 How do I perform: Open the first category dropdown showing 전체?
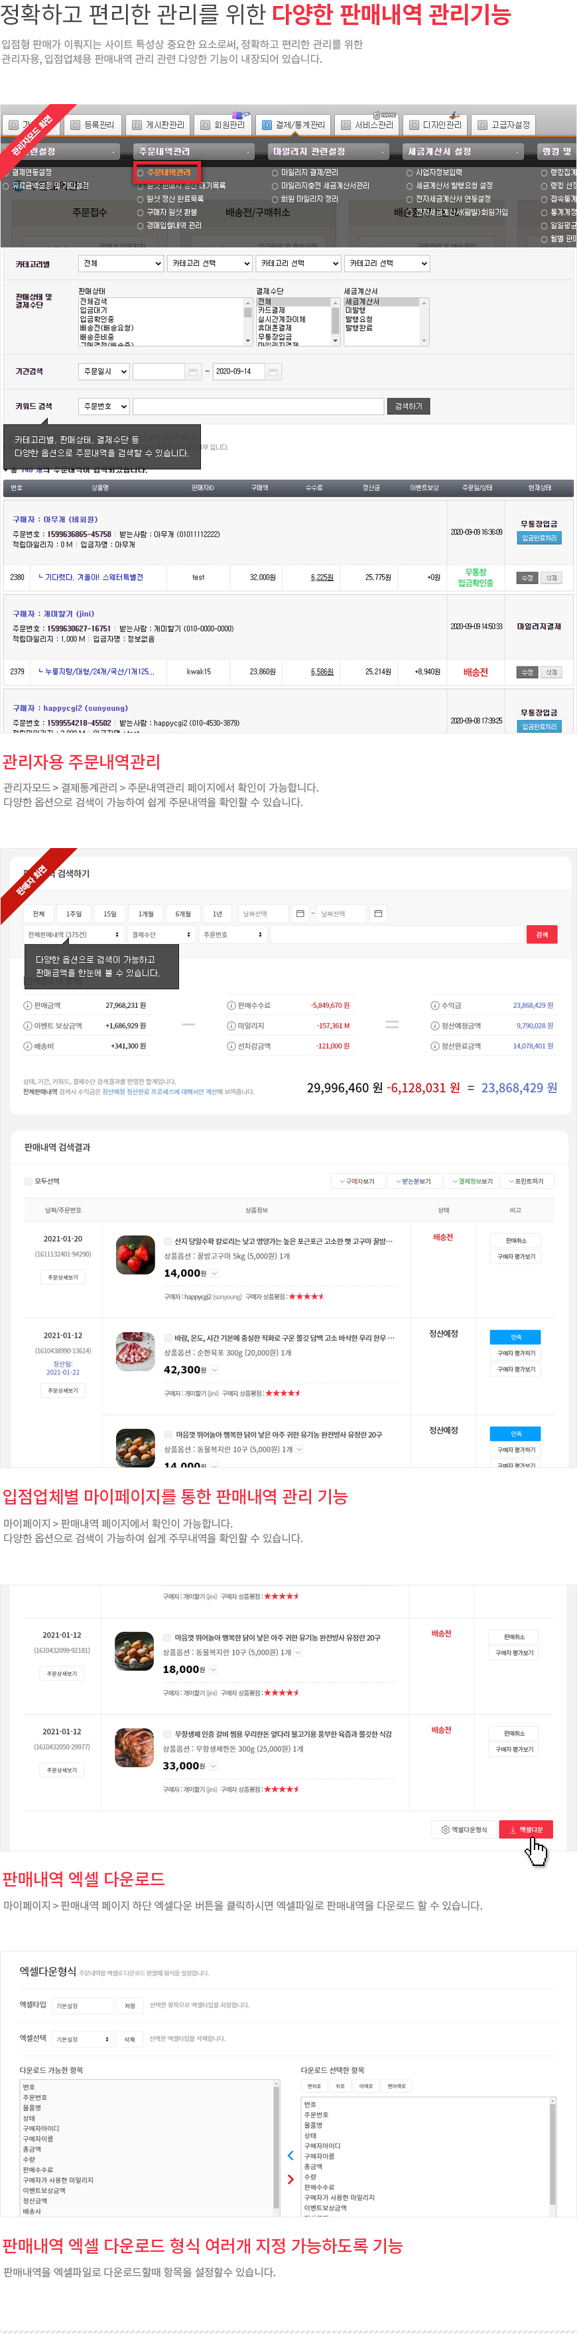(x=121, y=264)
